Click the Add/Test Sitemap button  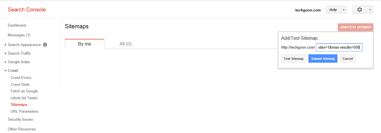tap(355, 27)
